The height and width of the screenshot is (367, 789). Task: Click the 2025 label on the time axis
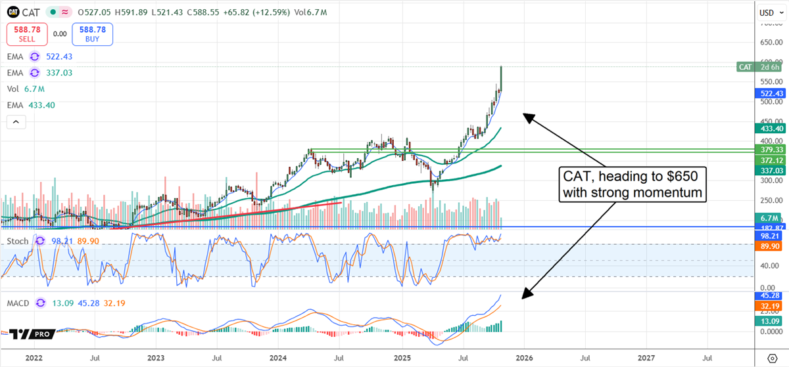(x=401, y=358)
